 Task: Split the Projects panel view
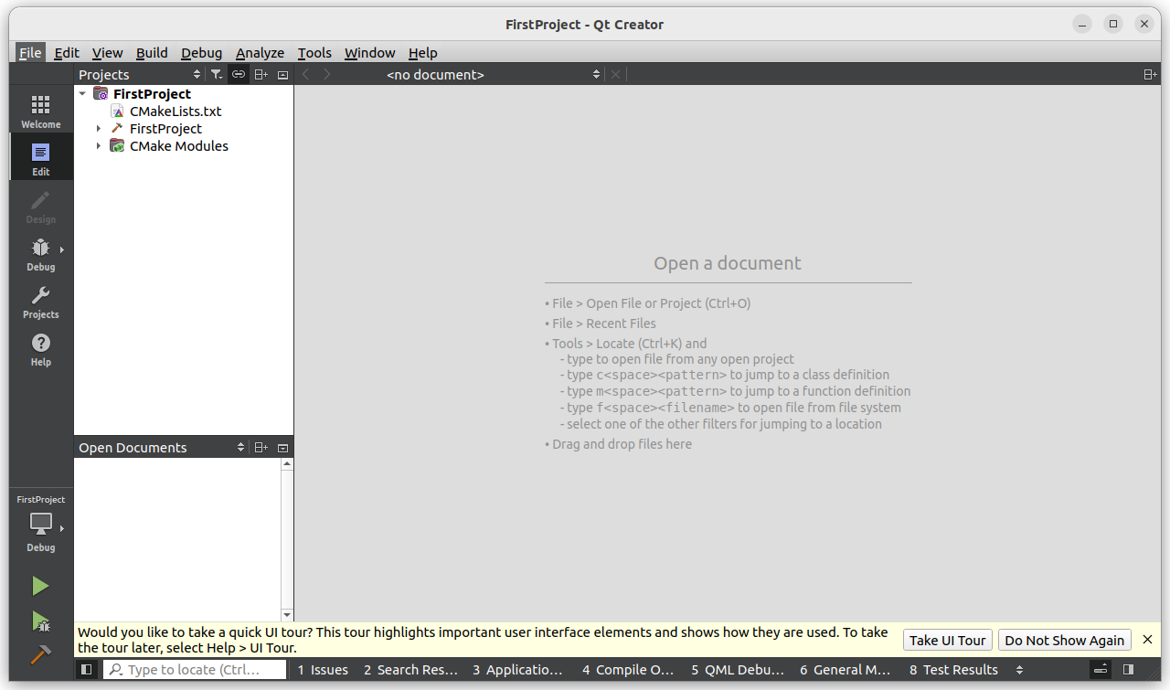(261, 74)
